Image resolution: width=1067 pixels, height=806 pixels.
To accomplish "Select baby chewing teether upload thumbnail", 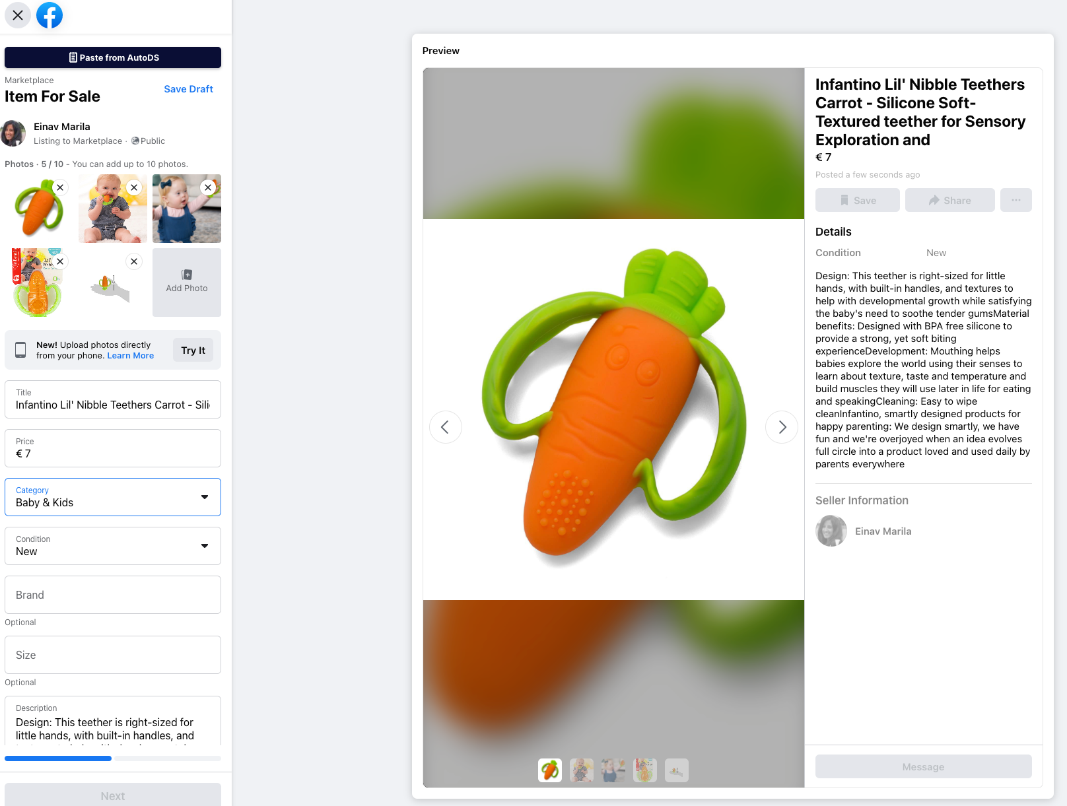I will 113,209.
